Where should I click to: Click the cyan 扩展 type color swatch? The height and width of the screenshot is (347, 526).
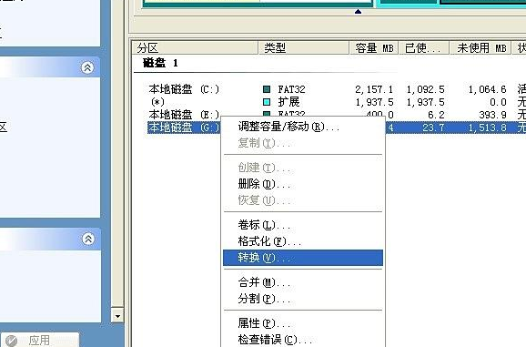(267, 102)
